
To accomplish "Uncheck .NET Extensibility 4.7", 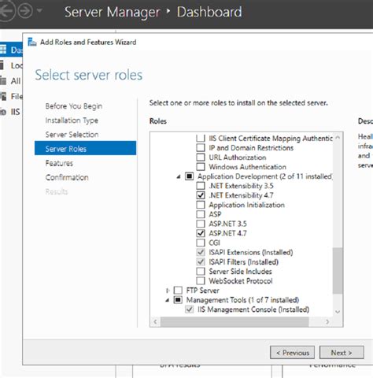I will click(x=201, y=195).
